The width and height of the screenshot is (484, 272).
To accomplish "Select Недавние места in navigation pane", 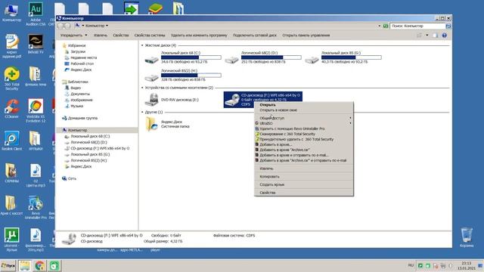I will pyautogui.click(x=83, y=57).
